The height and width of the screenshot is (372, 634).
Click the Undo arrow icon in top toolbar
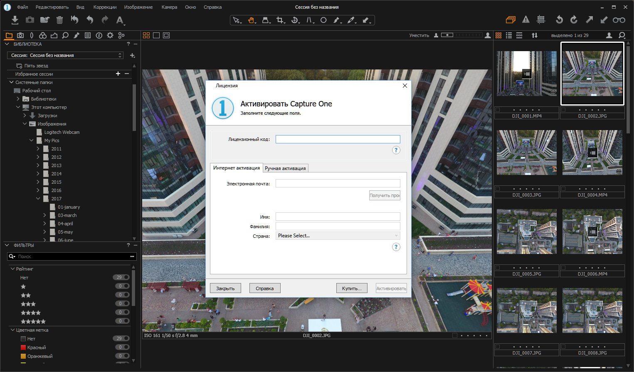coord(90,20)
